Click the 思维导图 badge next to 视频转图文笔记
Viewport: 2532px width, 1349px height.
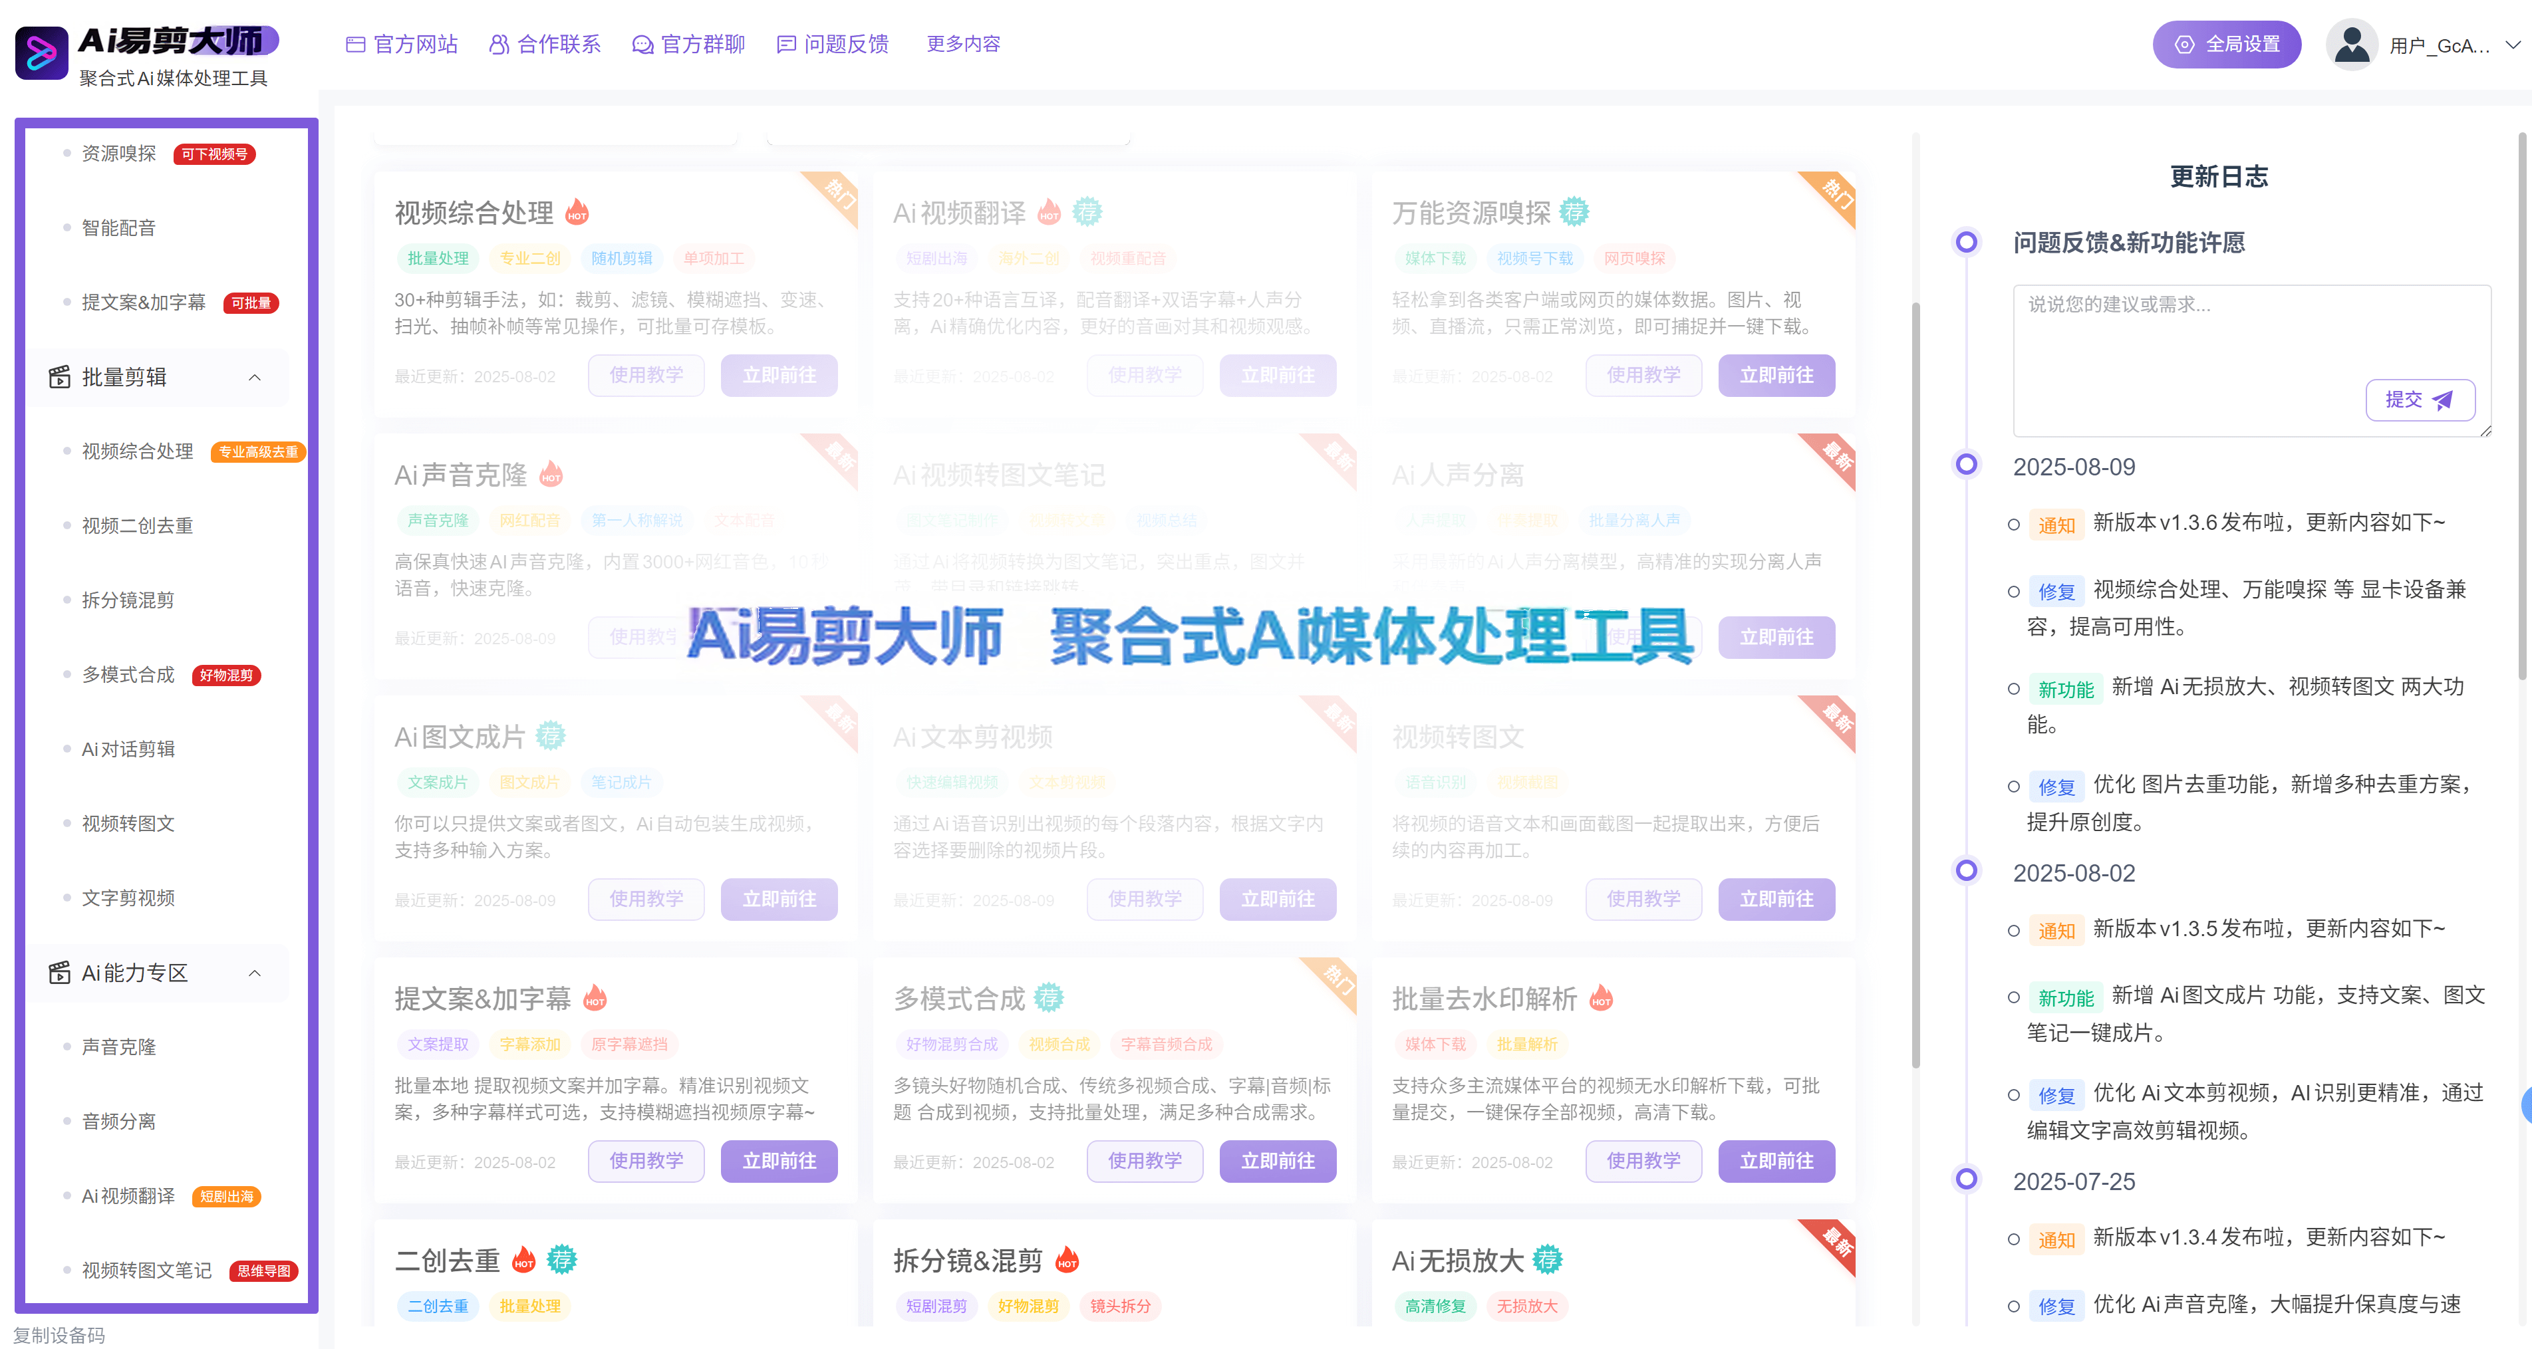pos(263,1271)
